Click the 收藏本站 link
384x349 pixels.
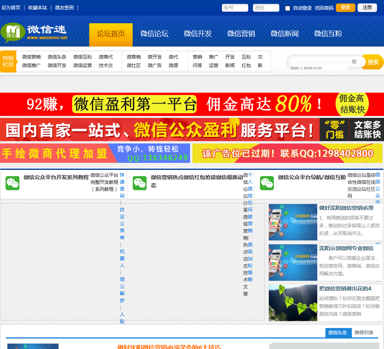pyautogui.click(x=38, y=8)
